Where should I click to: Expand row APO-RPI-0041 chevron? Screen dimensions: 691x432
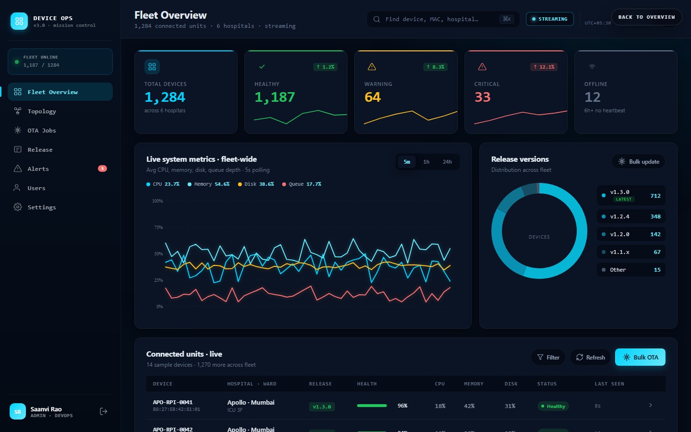[x=651, y=405]
